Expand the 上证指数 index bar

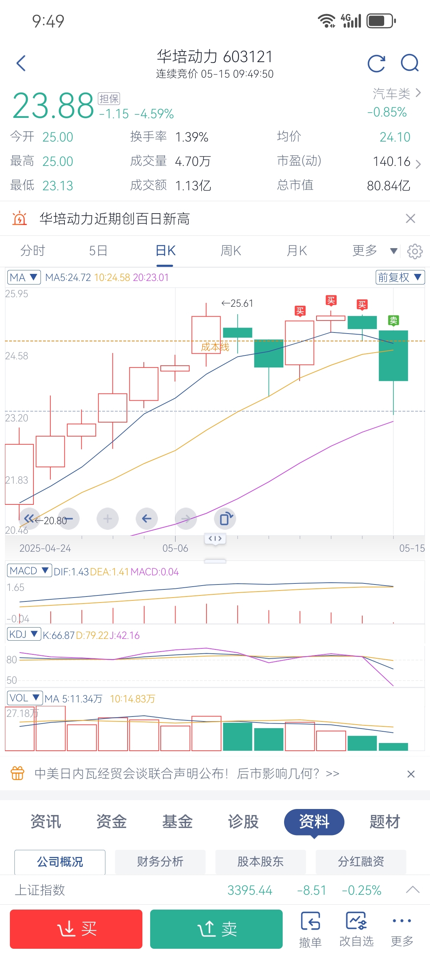tap(413, 890)
